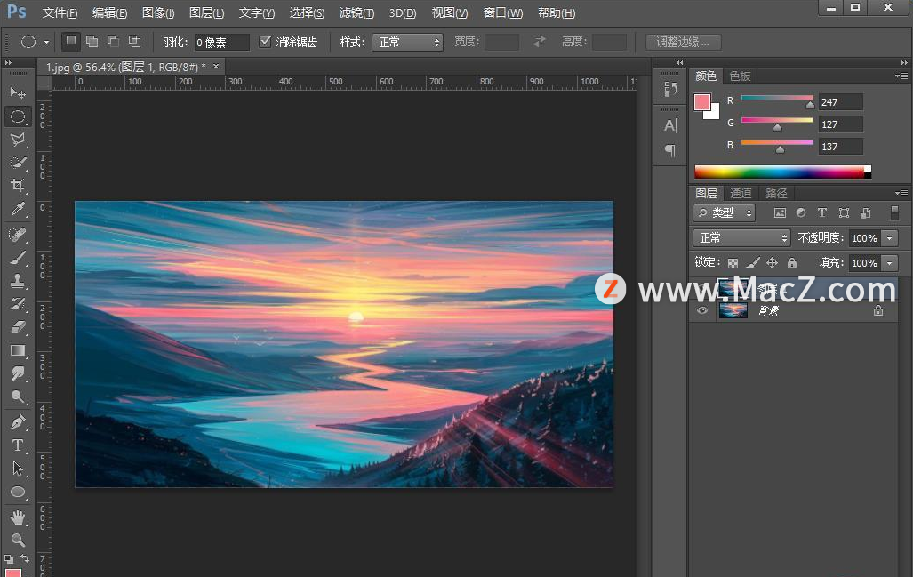Click the color spectrum ramp bar

[x=782, y=172]
